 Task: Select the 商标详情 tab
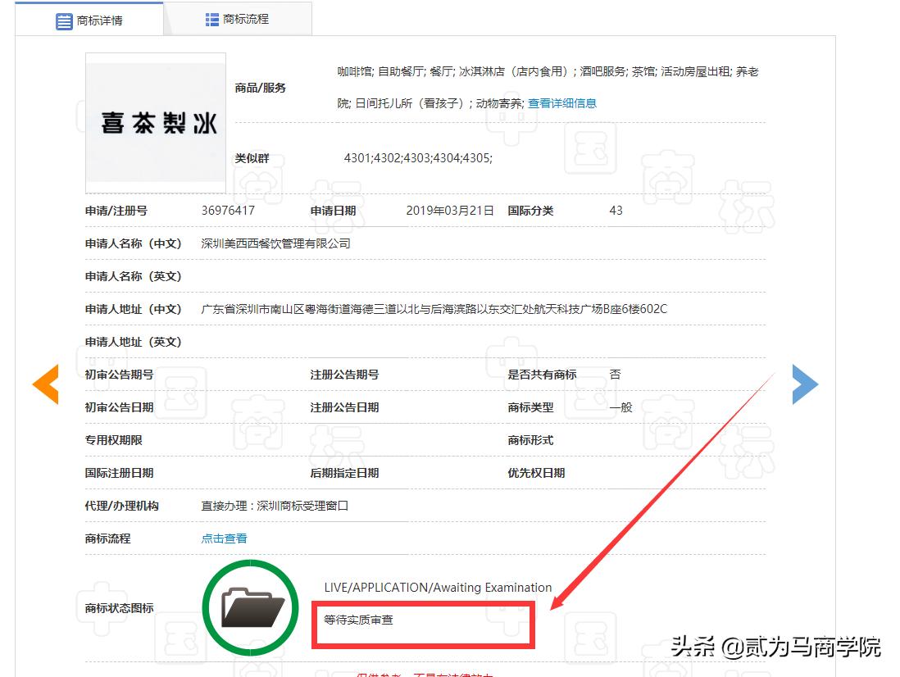tap(98, 20)
